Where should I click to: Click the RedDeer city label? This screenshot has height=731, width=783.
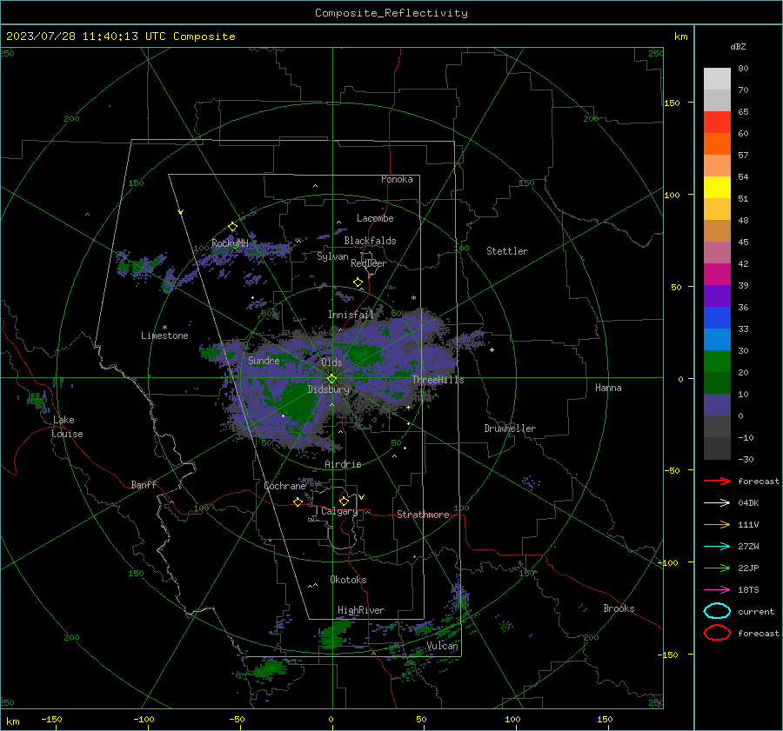tap(369, 263)
